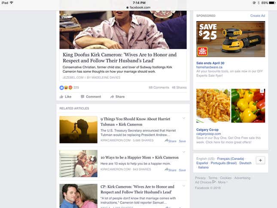Click the Create Ad link

click(x=258, y=16)
